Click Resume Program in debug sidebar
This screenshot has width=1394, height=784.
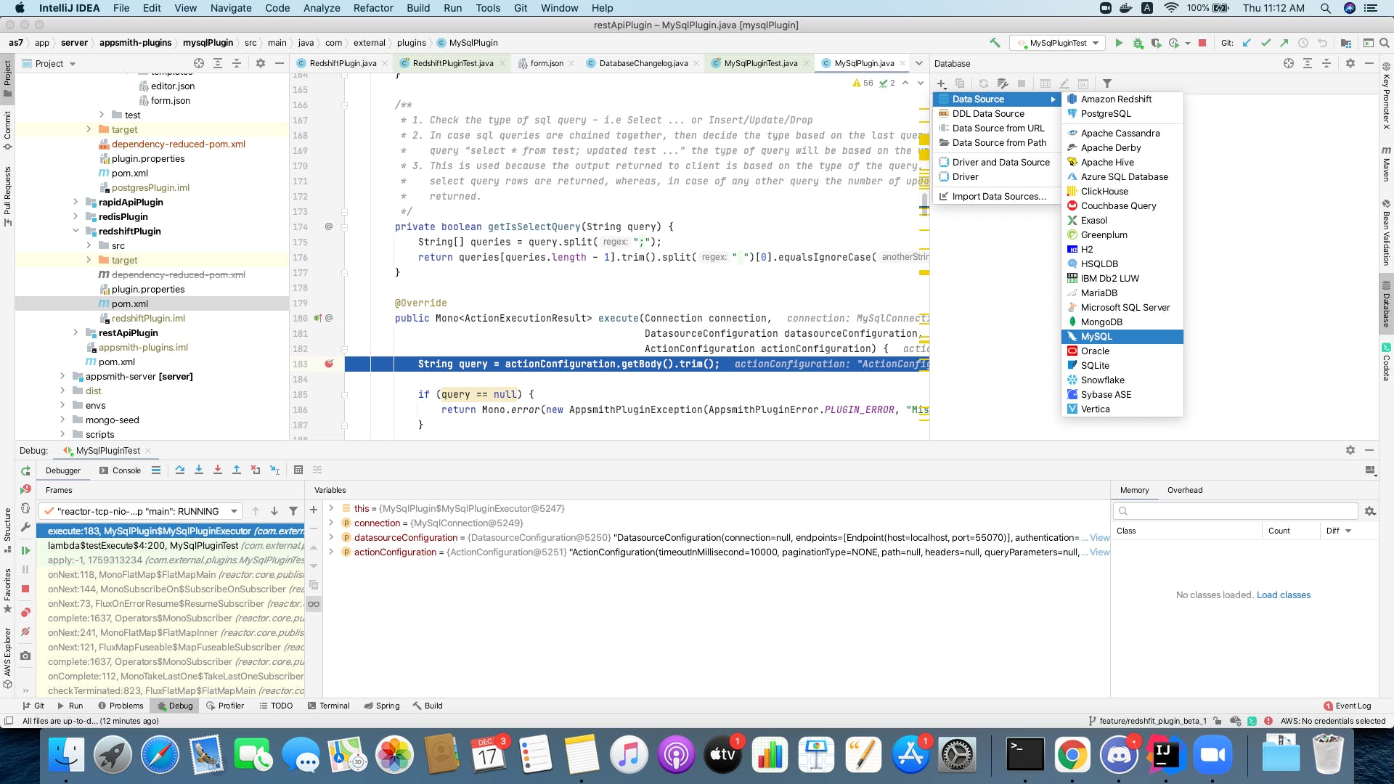25,551
